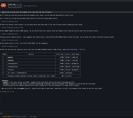Click the 'Error rate' column header
Screen dimensions: 133x118
(x=60, y=54)
